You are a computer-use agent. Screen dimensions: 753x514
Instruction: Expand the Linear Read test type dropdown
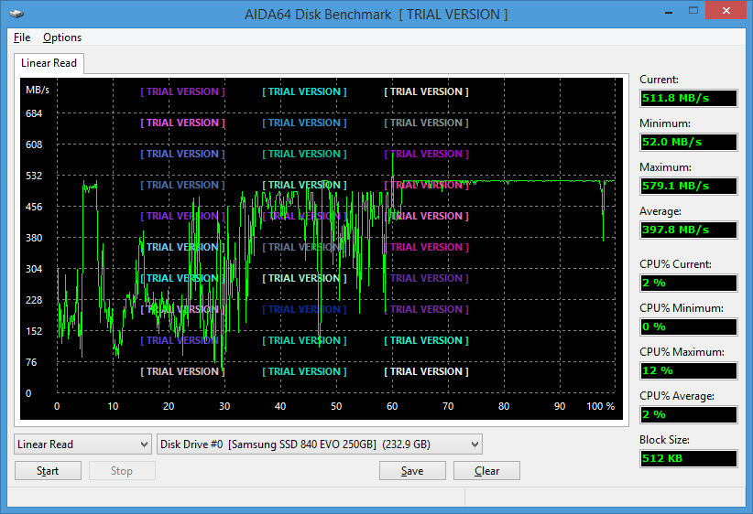click(82, 444)
